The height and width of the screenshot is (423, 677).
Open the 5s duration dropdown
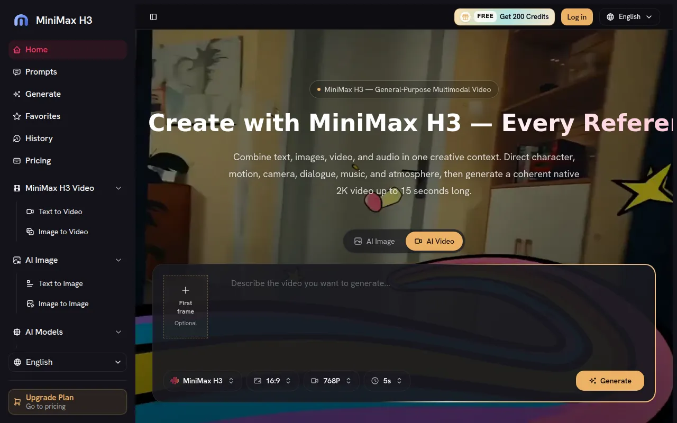tap(387, 381)
